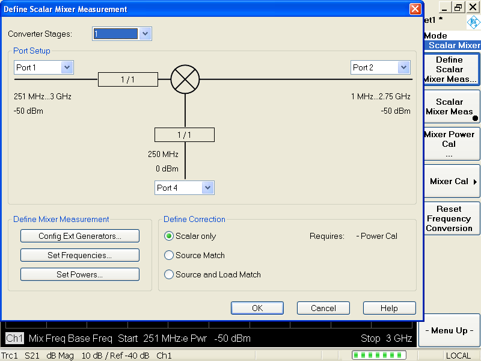Click the RF path 1 / 1 ratio box
This screenshot has height=361, width=481.
click(128, 79)
